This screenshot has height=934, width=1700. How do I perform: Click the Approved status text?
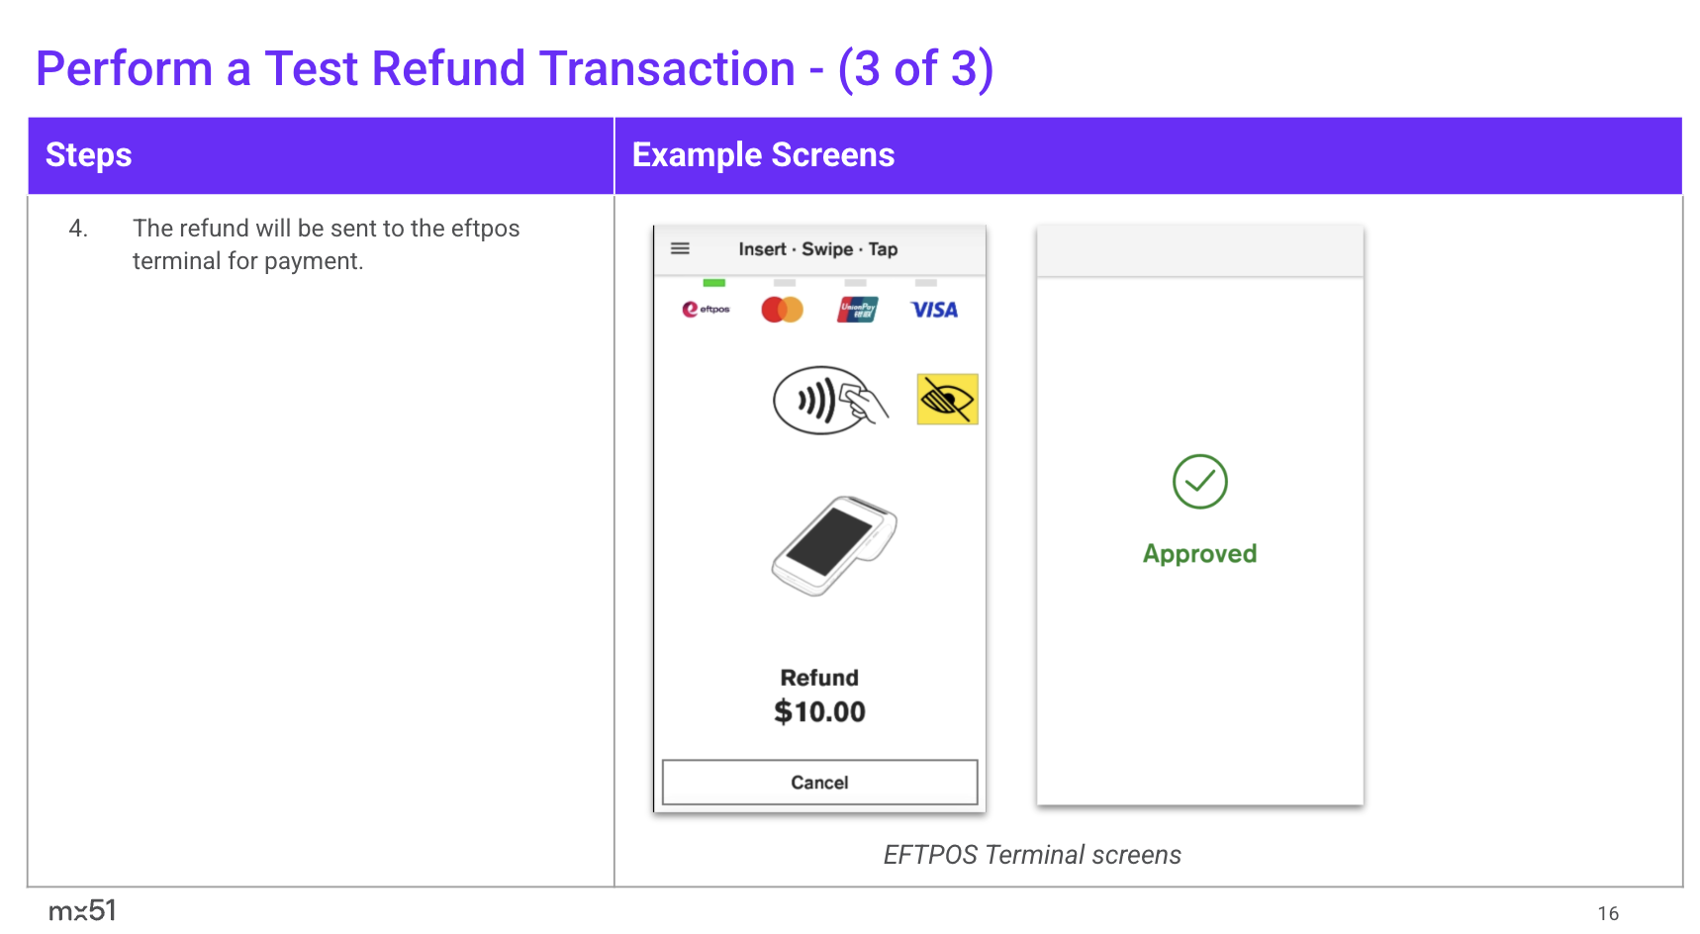coord(1199,554)
